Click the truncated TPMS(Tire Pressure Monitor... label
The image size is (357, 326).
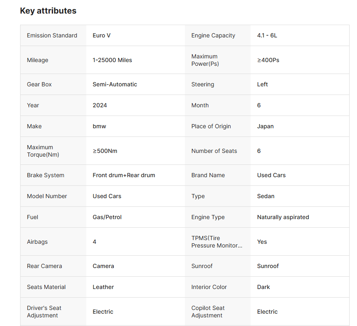pos(217,242)
